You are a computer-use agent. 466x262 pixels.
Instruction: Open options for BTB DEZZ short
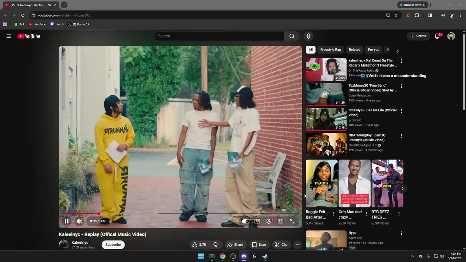[x=399, y=214]
